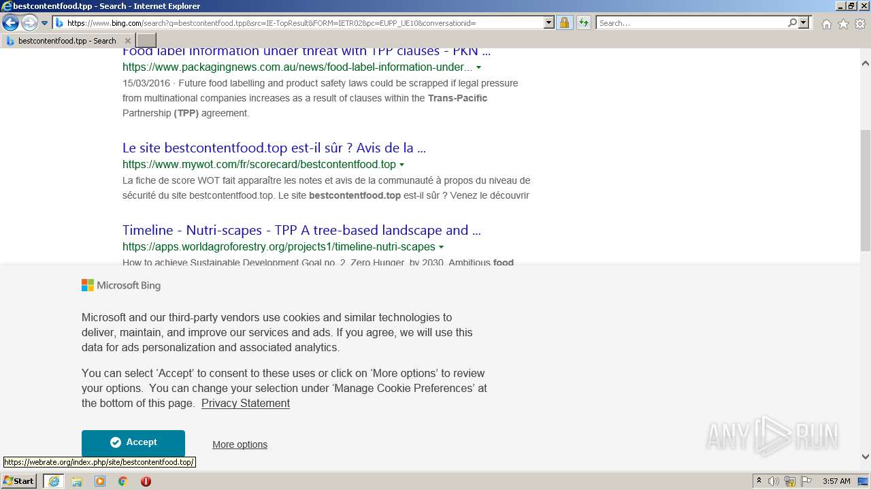Open Timeline - Nutri-scapes - TPP result
Image resolution: width=871 pixels, height=490 pixels.
(x=301, y=230)
